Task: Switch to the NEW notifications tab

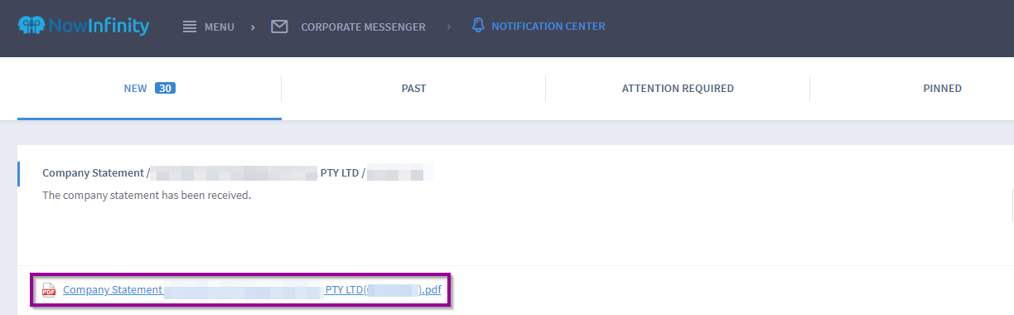Action: [x=149, y=89]
